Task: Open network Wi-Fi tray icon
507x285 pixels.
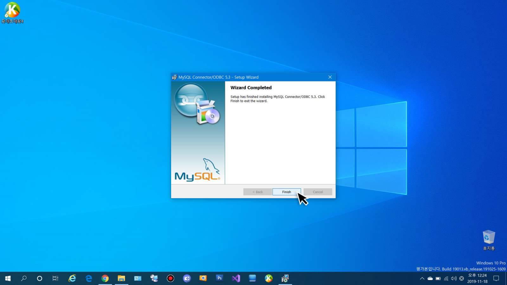Action: click(446, 279)
